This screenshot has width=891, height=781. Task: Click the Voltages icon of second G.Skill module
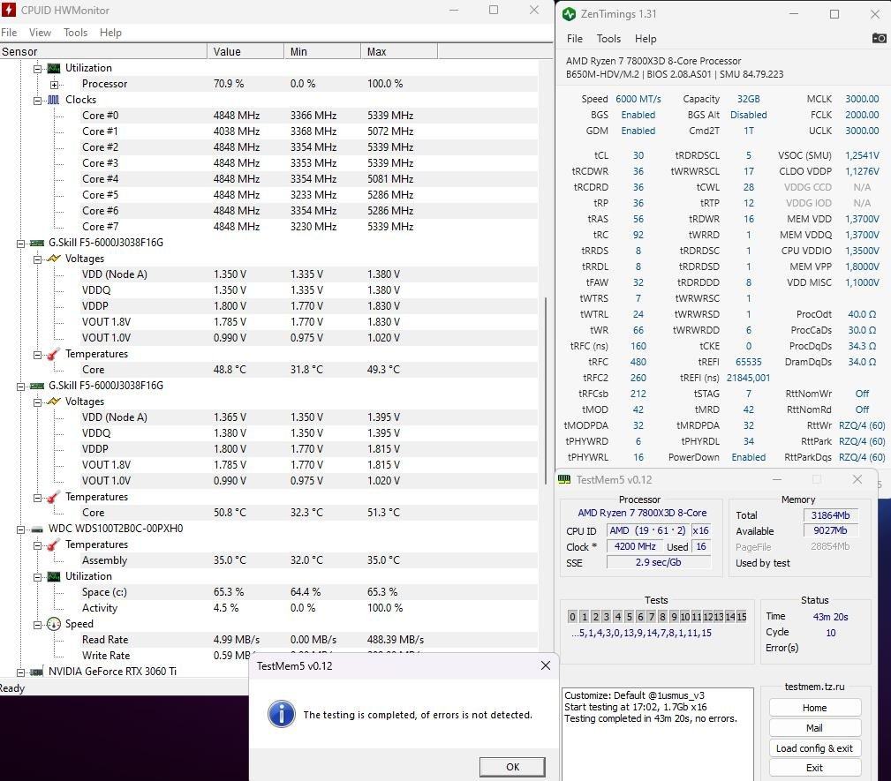coord(53,402)
